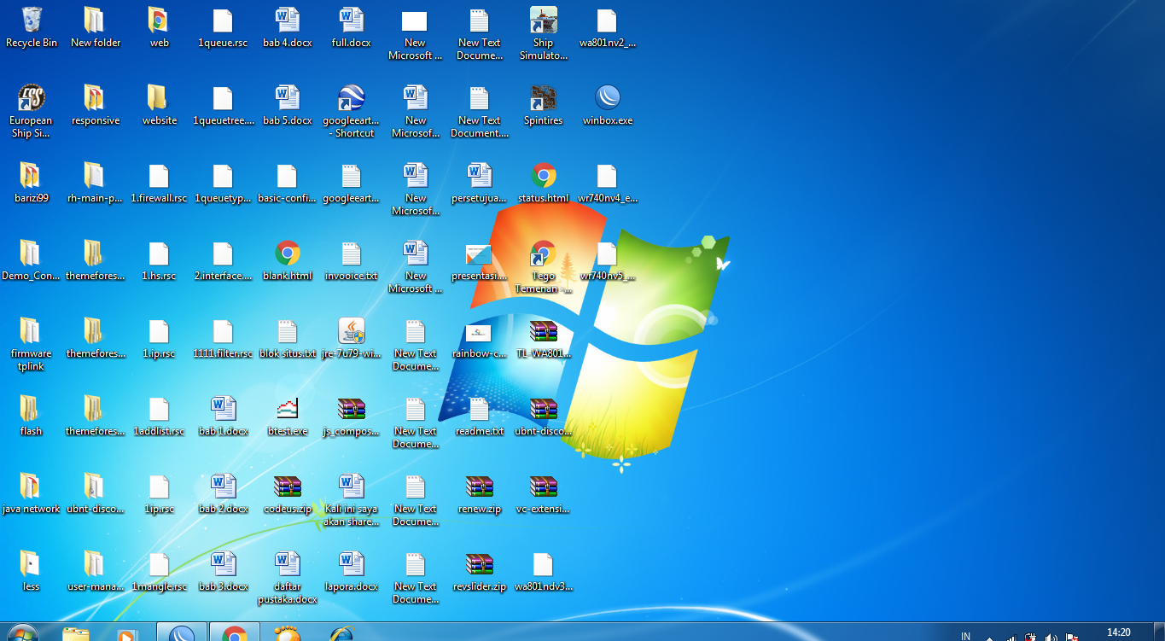1165x641 pixels.
Task: Select the Demo_Con... folder
Action: (x=32, y=253)
